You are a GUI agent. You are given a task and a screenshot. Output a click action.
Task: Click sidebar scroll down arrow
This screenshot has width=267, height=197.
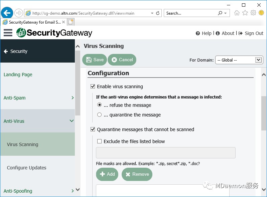point(78,189)
